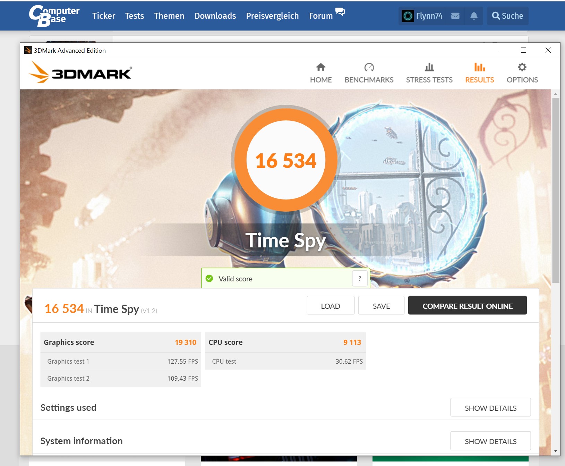Click the Flynn74 username link

(429, 16)
